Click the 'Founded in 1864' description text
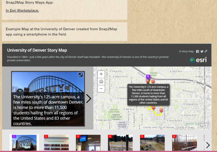 (x=88, y=59)
